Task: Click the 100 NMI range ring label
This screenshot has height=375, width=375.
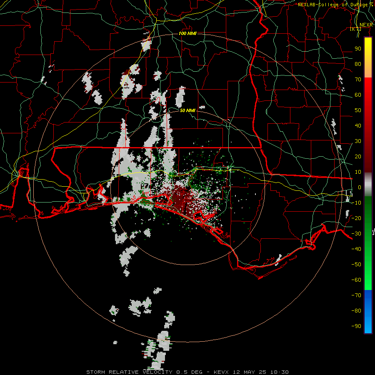Action: point(187,33)
